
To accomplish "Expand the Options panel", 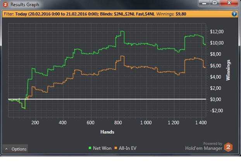I will coord(15,149).
